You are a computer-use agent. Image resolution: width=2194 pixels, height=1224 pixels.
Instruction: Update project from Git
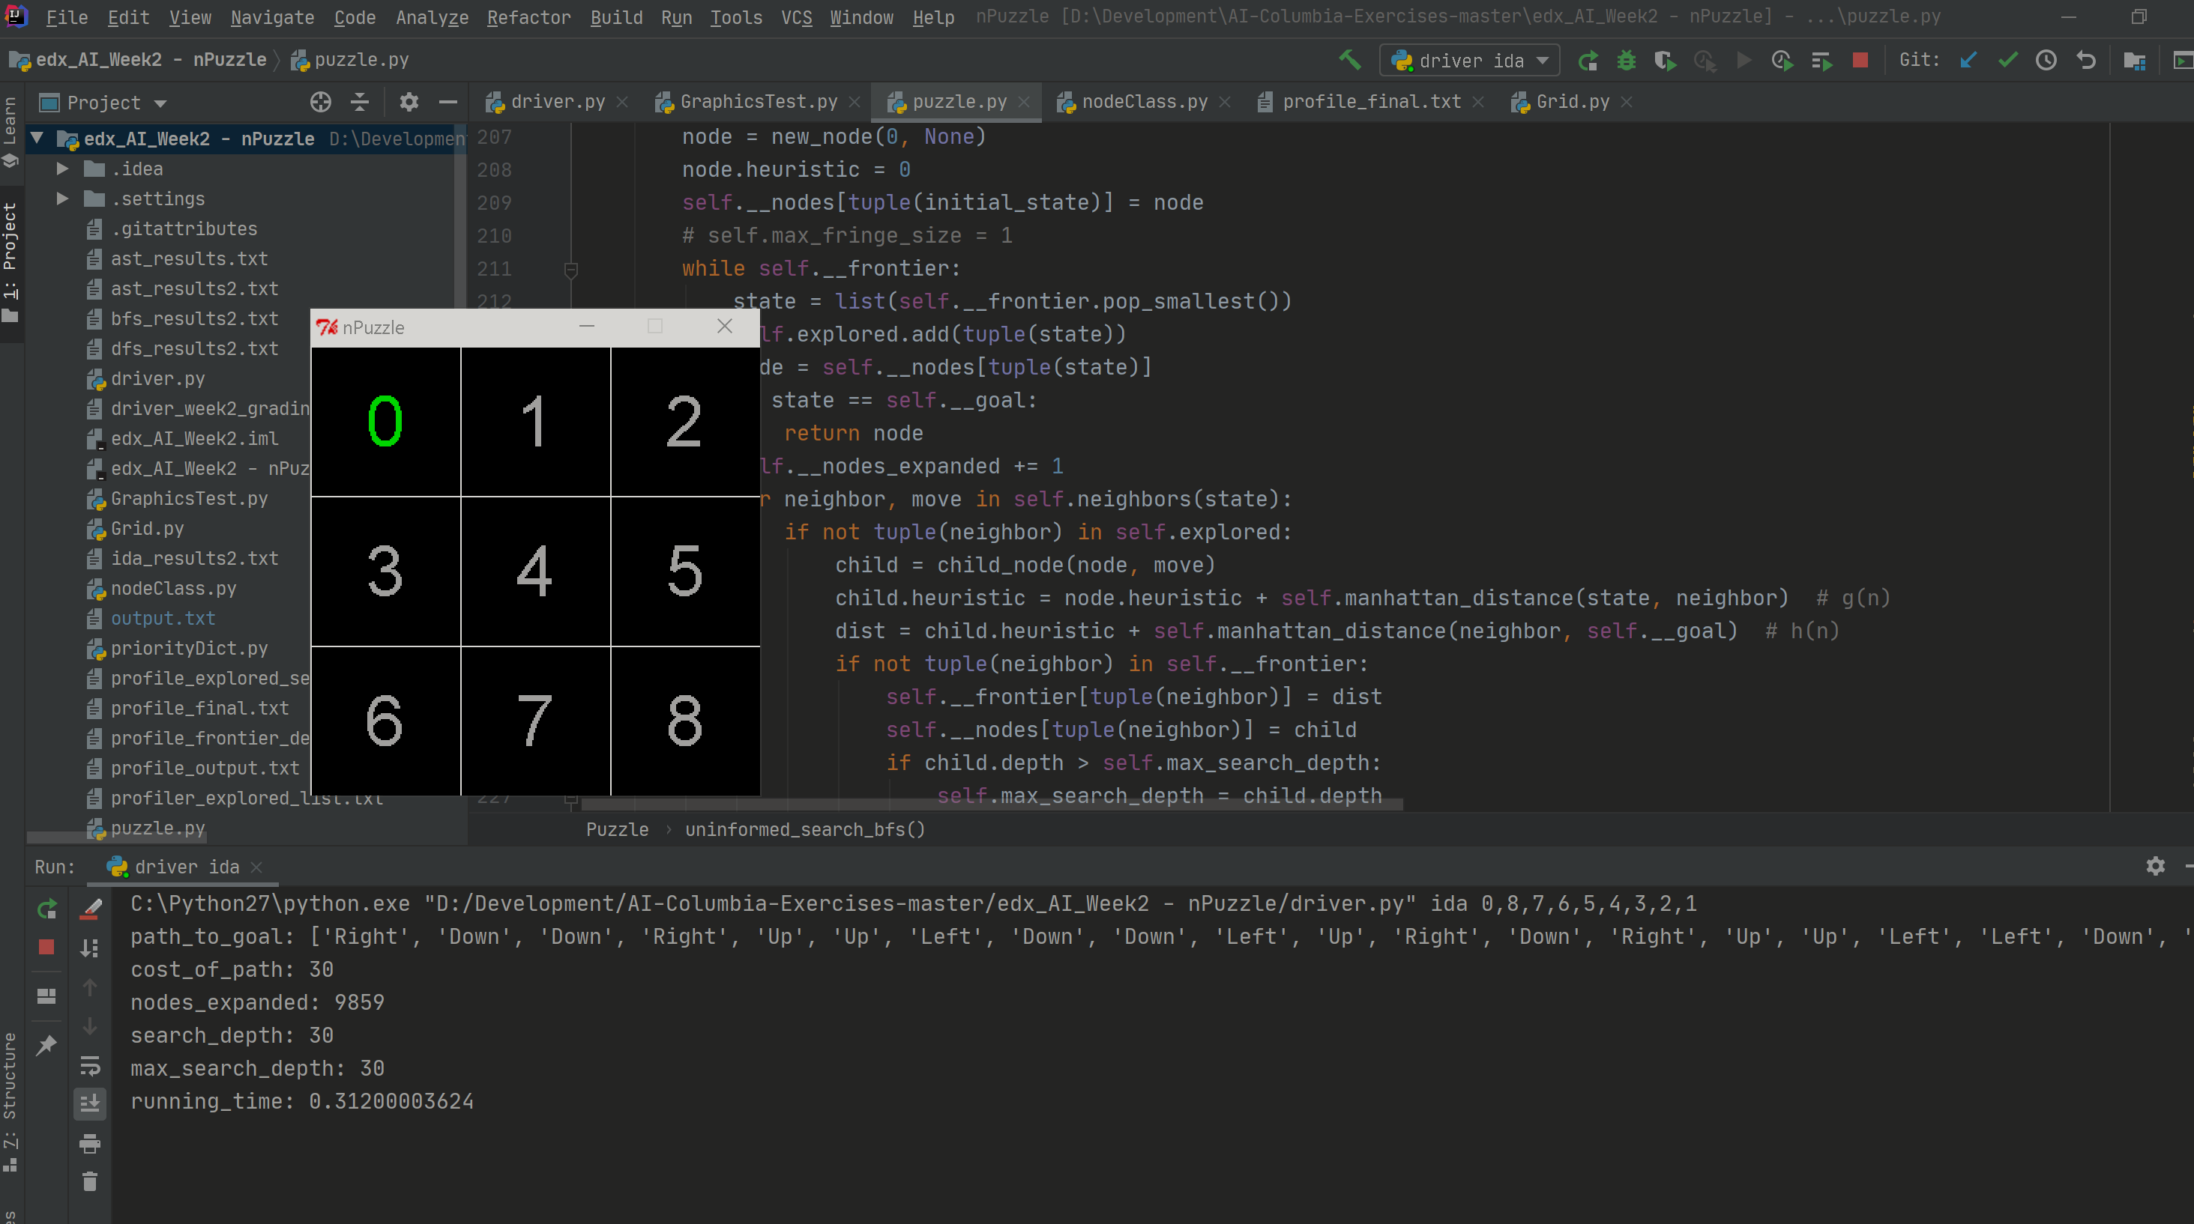tap(1968, 61)
